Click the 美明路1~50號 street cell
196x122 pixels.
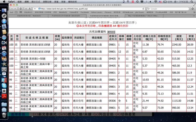(x=37, y=59)
